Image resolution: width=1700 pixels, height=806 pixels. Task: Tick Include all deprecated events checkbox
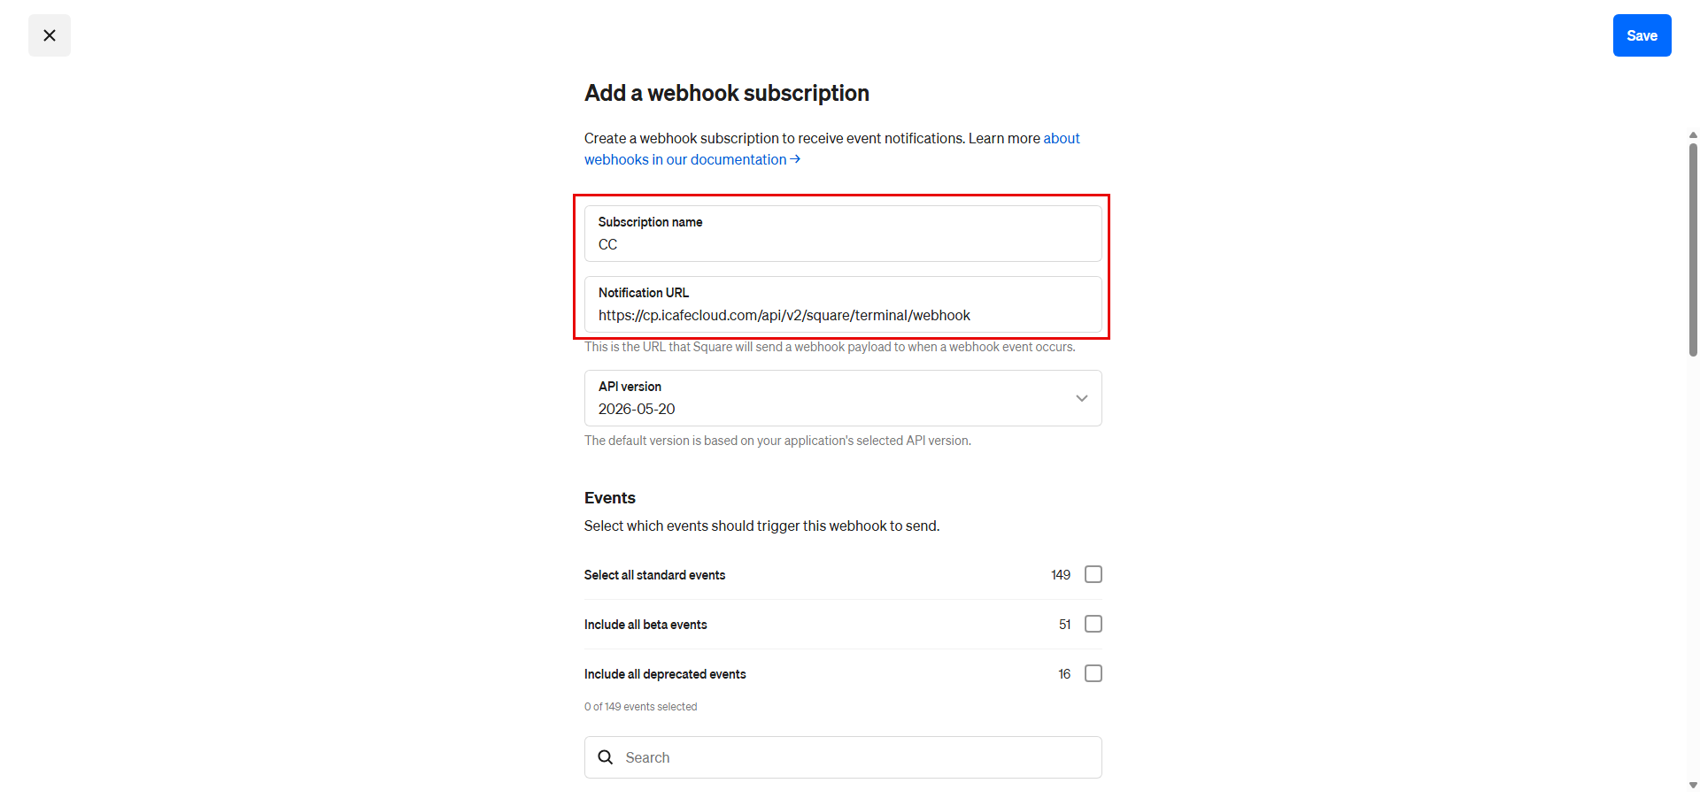(1093, 673)
